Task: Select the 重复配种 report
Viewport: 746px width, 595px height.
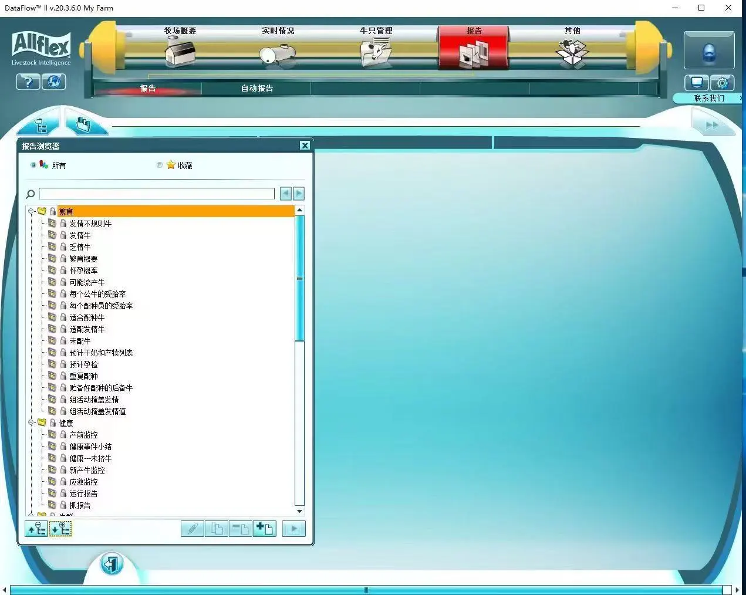Action: click(x=83, y=376)
